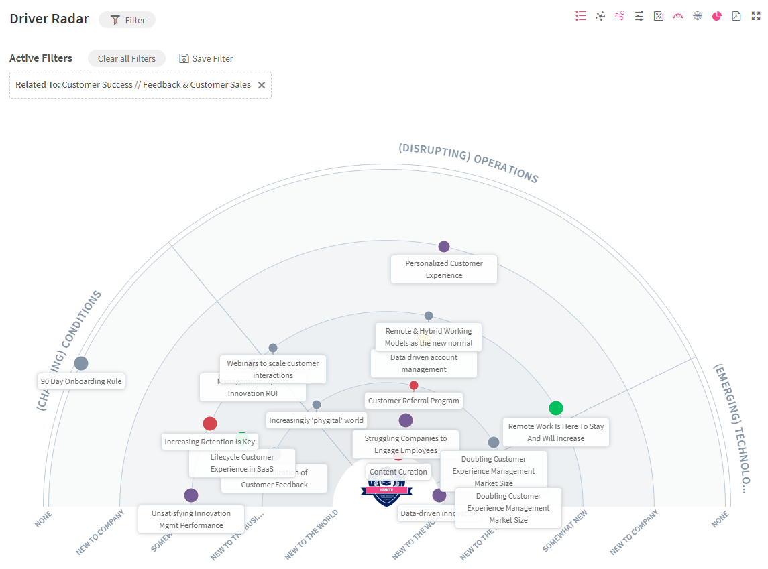Open the radar settings sliders icon
Viewport: 768px width, 569px height.
[639, 16]
